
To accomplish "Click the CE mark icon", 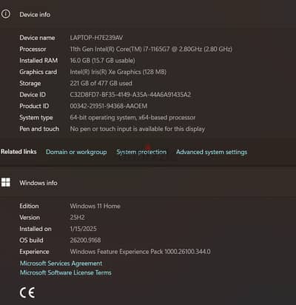I will (27, 292).
